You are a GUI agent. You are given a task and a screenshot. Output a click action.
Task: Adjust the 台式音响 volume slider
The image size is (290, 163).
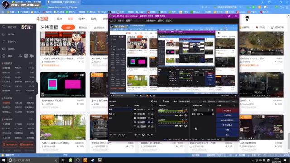(168, 126)
